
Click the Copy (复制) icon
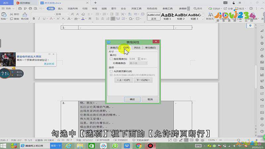coord(12,19)
